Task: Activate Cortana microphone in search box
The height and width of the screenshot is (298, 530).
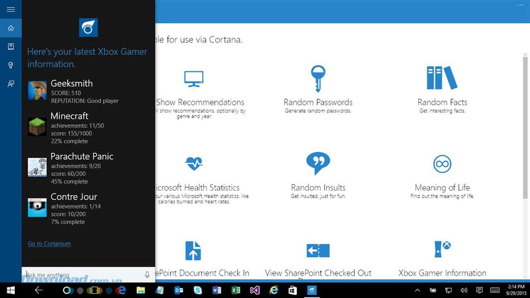Action: [x=147, y=275]
